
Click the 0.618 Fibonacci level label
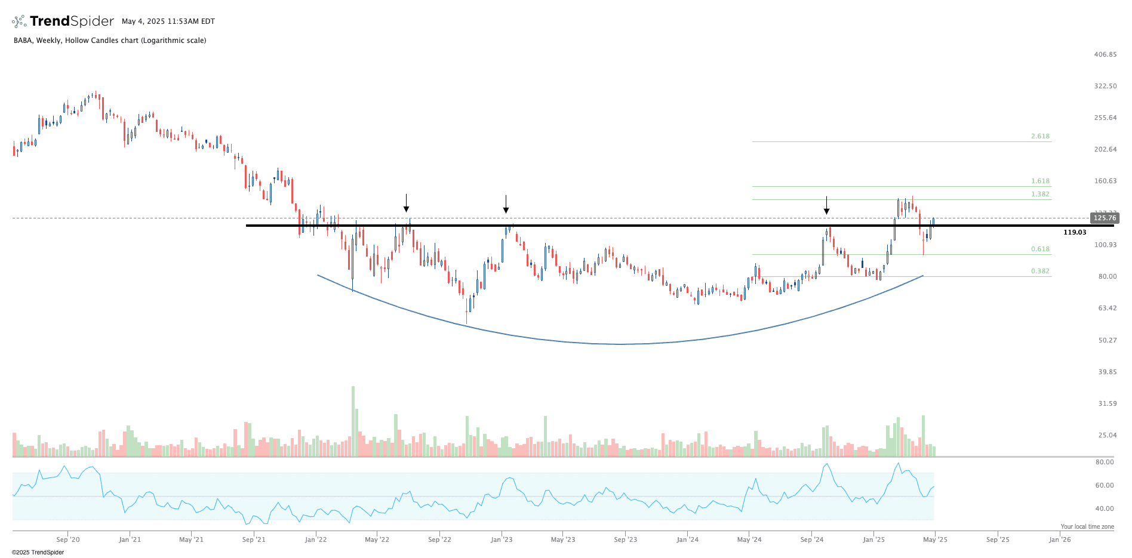coord(1039,249)
